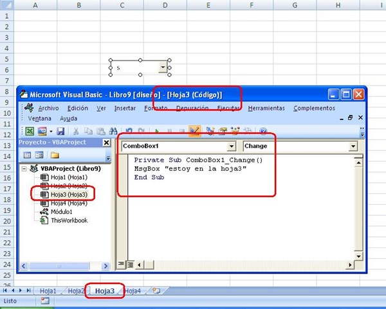Click code window vertical scroll down arrow
The image size is (386, 309).
(x=359, y=256)
